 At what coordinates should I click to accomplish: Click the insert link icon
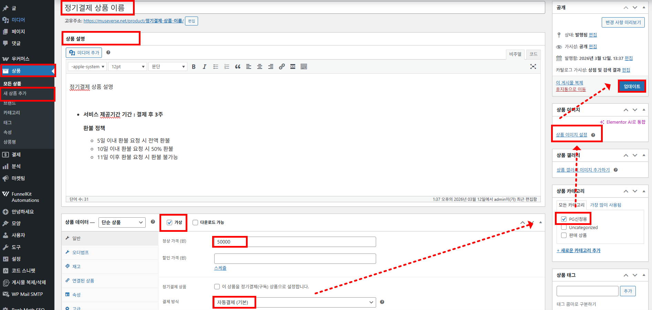pos(282,67)
